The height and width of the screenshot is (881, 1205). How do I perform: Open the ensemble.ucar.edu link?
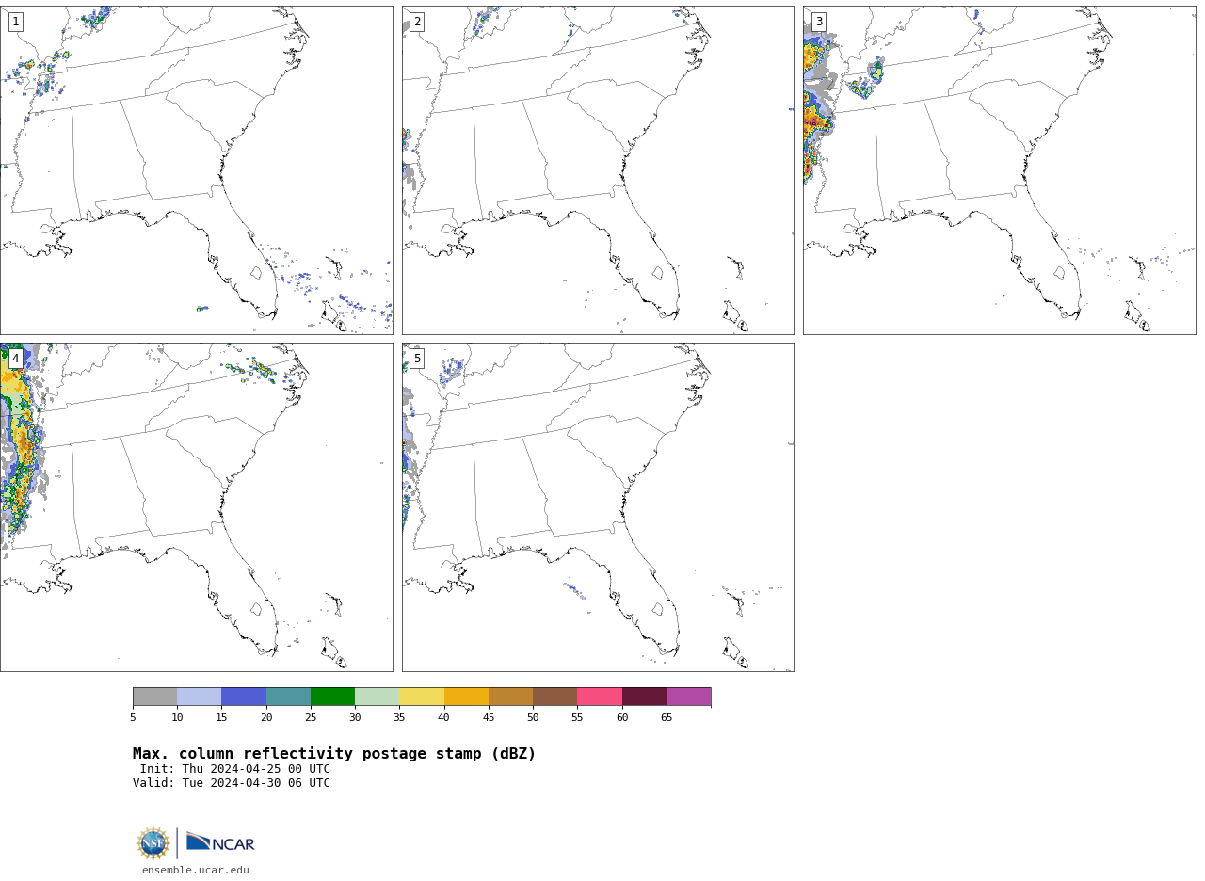(x=196, y=871)
